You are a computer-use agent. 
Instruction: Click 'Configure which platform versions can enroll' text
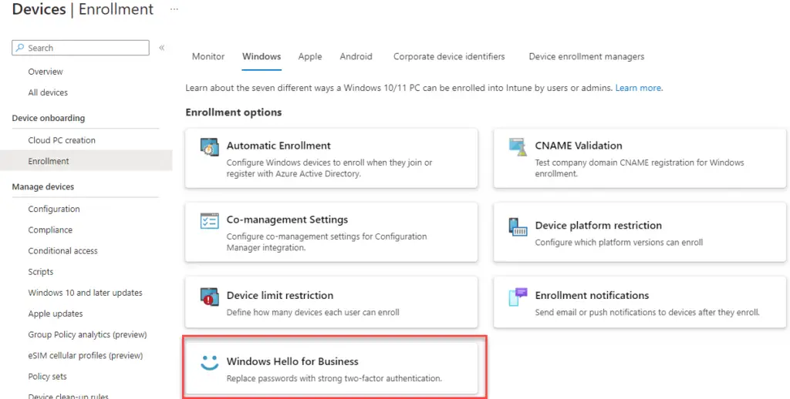(x=619, y=243)
